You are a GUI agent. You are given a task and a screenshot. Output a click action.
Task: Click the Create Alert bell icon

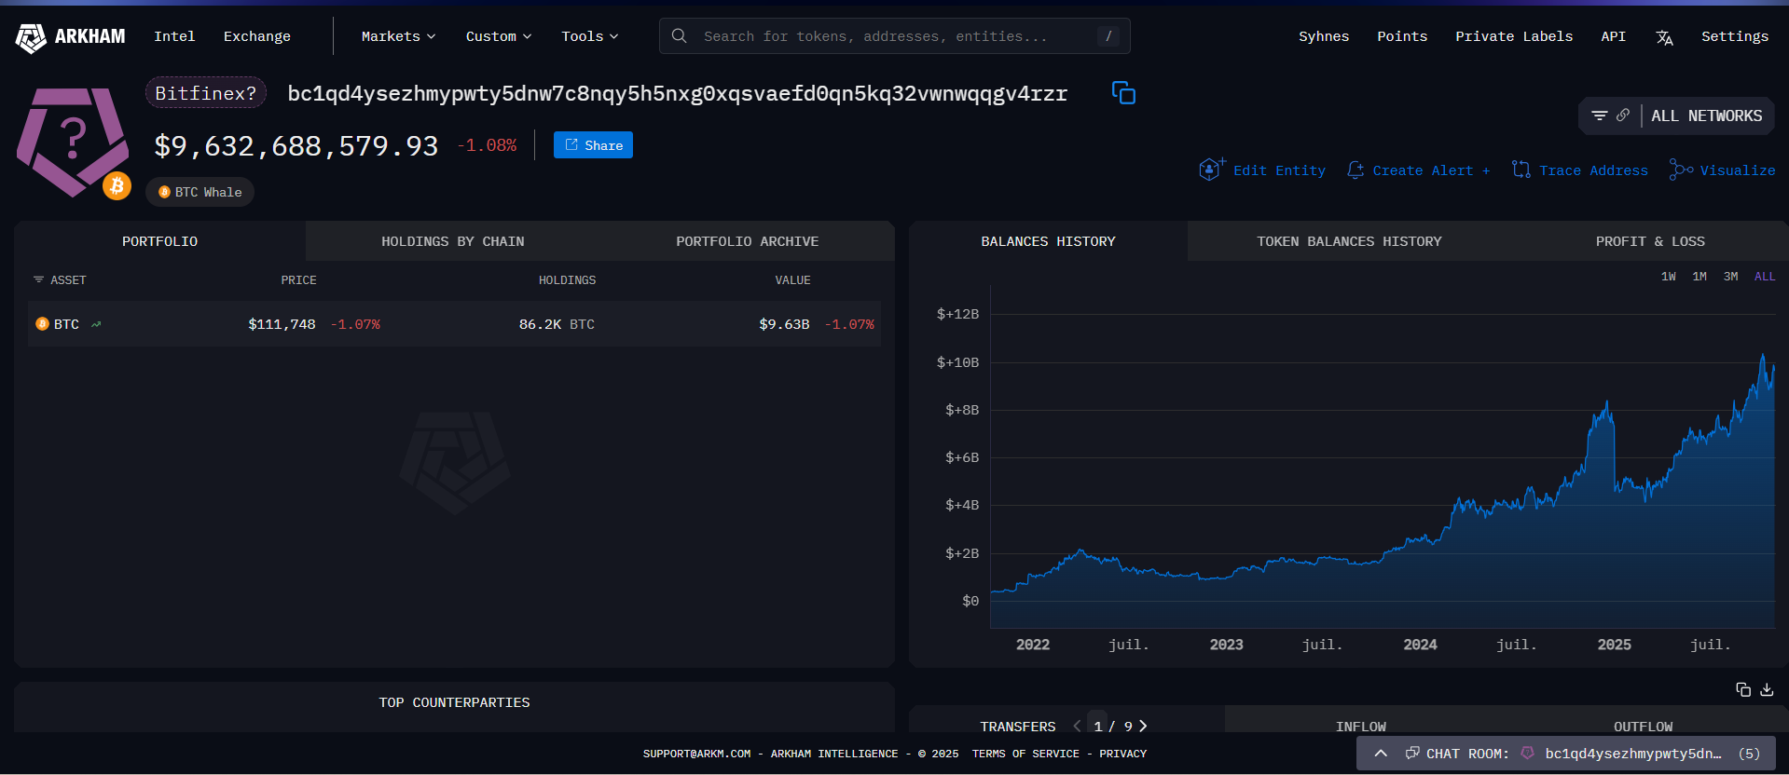pos(1356,170)
